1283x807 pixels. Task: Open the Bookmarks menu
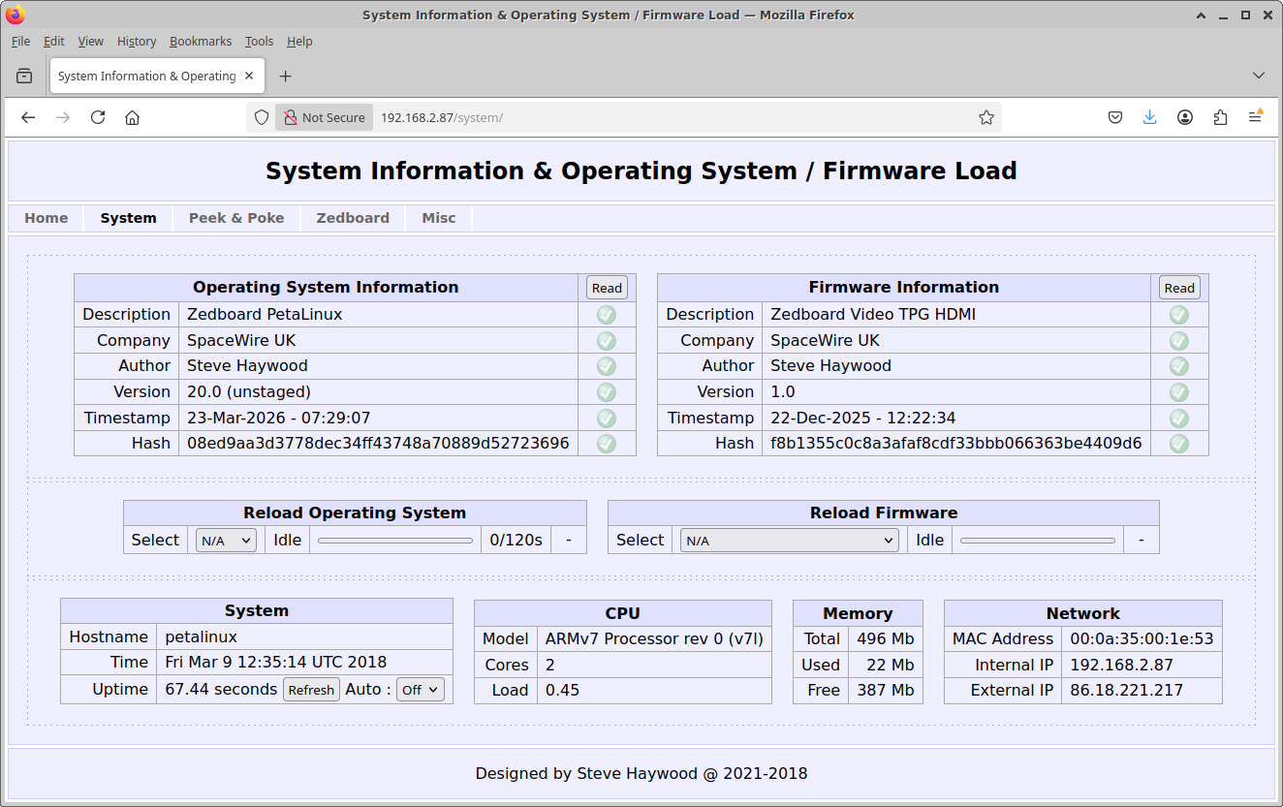pos(201,42)
